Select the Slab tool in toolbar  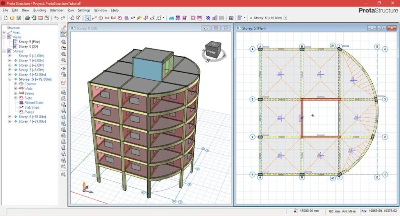coord(120,18)
